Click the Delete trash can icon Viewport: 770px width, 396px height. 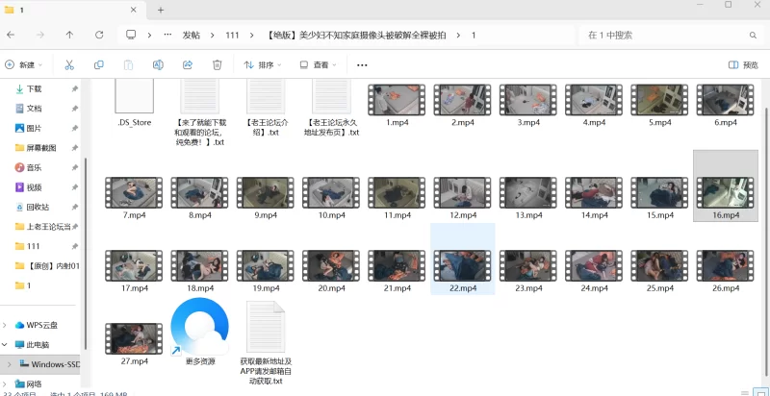(218, 65)
